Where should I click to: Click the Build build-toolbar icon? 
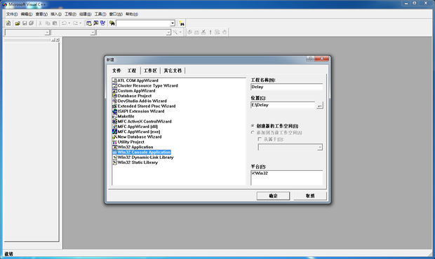coord(196,32)
